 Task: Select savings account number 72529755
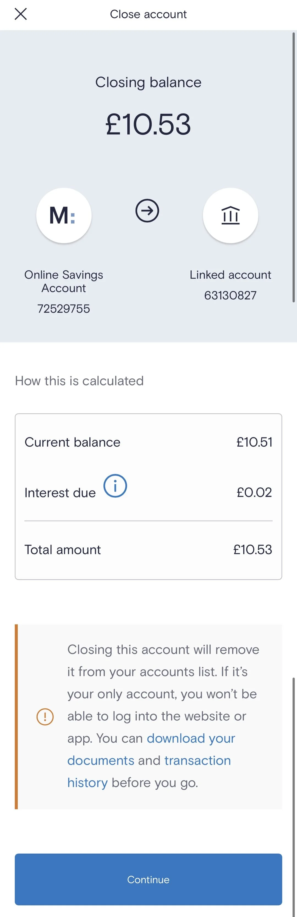point(64,309)
